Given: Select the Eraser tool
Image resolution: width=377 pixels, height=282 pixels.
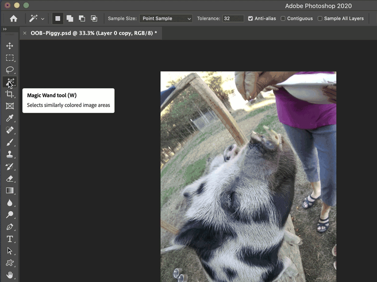Looking at the screenshot, I should (x=10, y=179).
